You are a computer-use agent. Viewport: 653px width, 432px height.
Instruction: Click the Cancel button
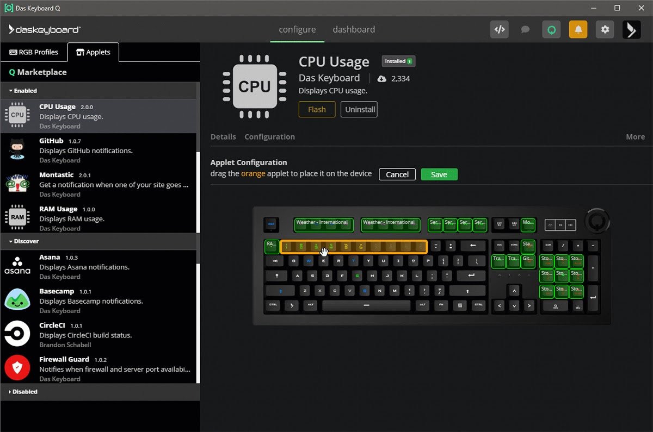pyautogui.click(x=397, y=174)
